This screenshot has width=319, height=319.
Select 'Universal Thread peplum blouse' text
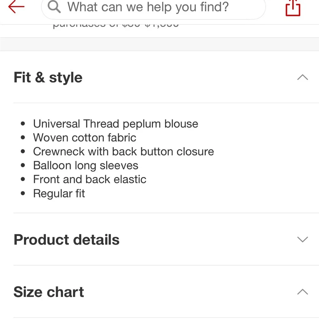115,124
